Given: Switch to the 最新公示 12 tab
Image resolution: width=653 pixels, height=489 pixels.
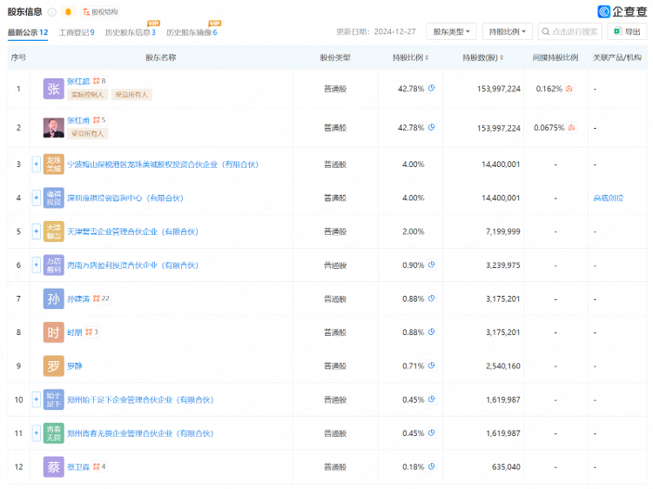Looking at the screenshot, I should [28, 32].
